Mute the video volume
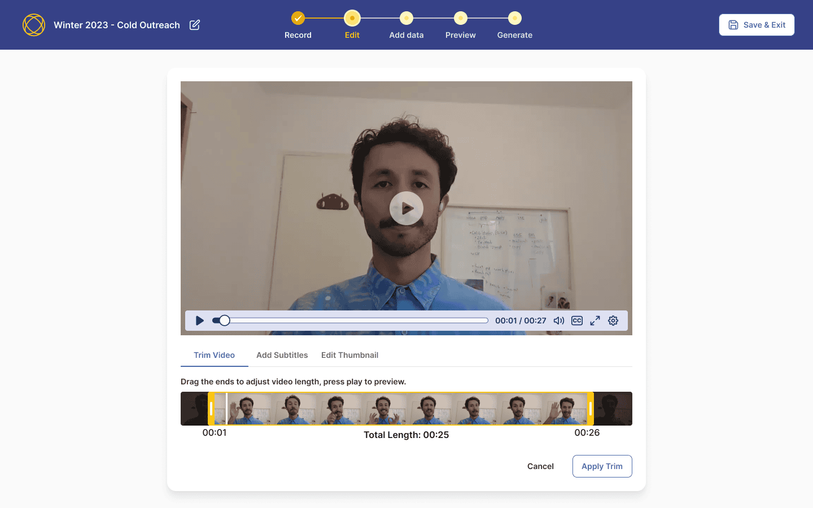 (559, 321)
